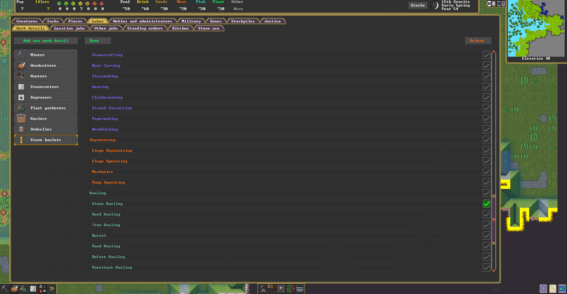Viewport: 567px width, 294px height.
Task: Switch to the Creatures tab
Action: 27,21
